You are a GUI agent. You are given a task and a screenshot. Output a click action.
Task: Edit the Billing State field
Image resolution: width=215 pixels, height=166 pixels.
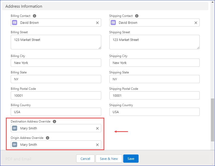[56, 79]
